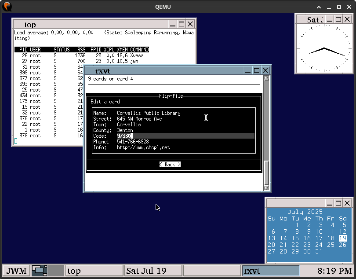The width and height of the screenshot is (356, 279).
Task: Select the top task in taskbar
Action: coord(94,271)
